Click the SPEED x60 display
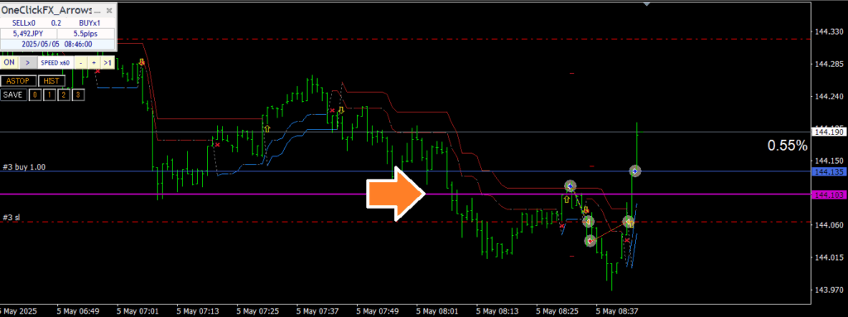 pyautogui.click(x=55, y=63)
